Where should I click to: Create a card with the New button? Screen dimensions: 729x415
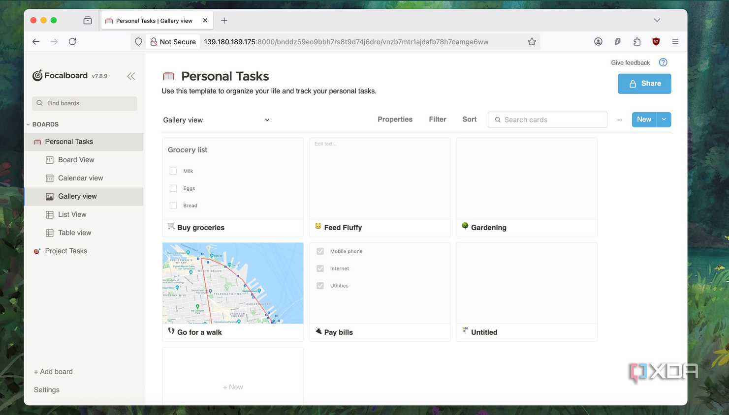pos(644,119)
